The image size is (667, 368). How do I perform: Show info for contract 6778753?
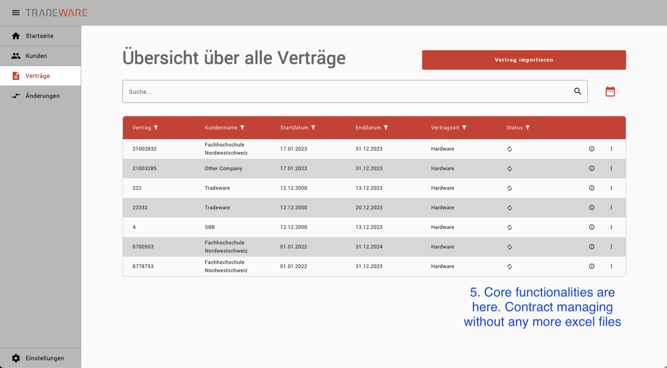(x=592, y=266)
